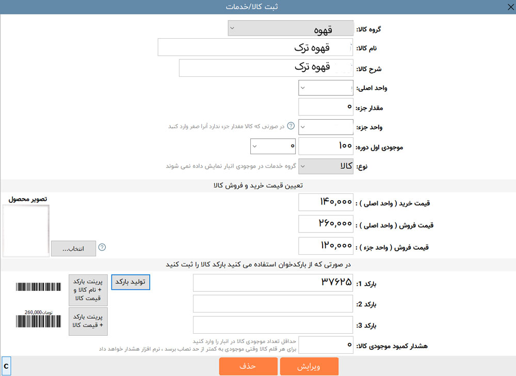Click the تصویر محصول image box
This screenshot has height=376, width=516.
click(26, 231)
